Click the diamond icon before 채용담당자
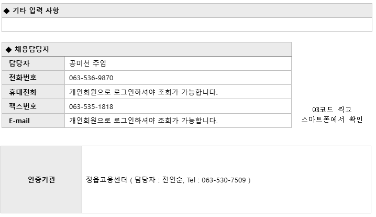376x217 pixels. click(x=8, y=50)
